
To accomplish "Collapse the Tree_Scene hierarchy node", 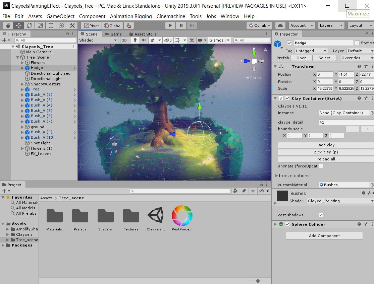I will pos(18,57).
